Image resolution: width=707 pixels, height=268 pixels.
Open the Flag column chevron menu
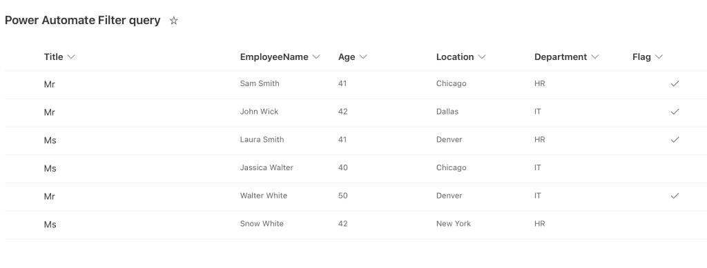pyautogui.click(x=659, y=56)
